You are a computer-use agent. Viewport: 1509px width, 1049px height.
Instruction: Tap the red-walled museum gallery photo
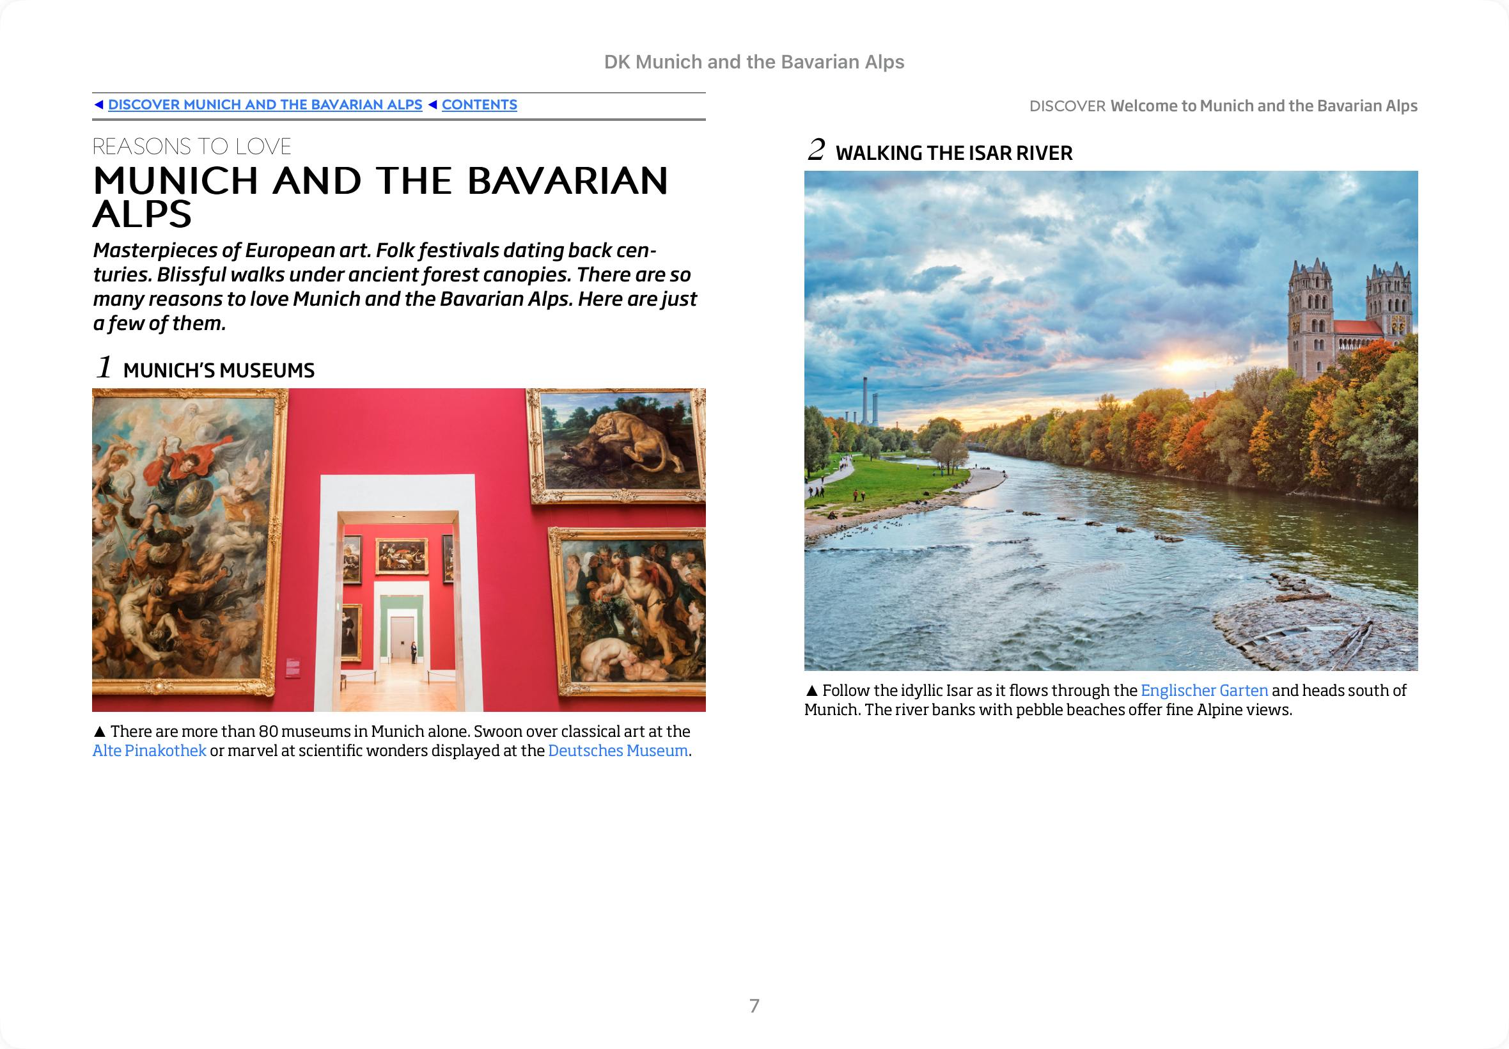pyautogui.click(x=398, y=549)
